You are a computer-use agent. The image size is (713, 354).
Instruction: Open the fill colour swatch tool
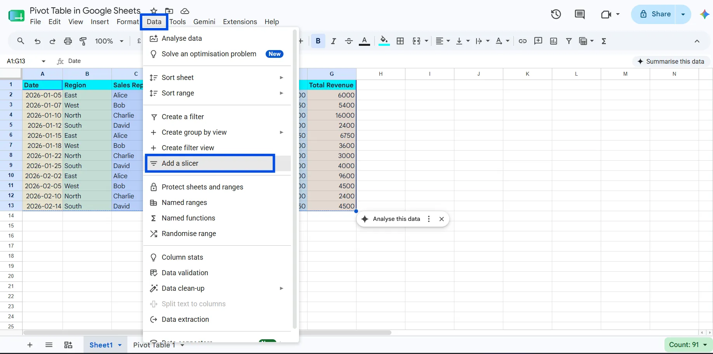coord(384,41)
